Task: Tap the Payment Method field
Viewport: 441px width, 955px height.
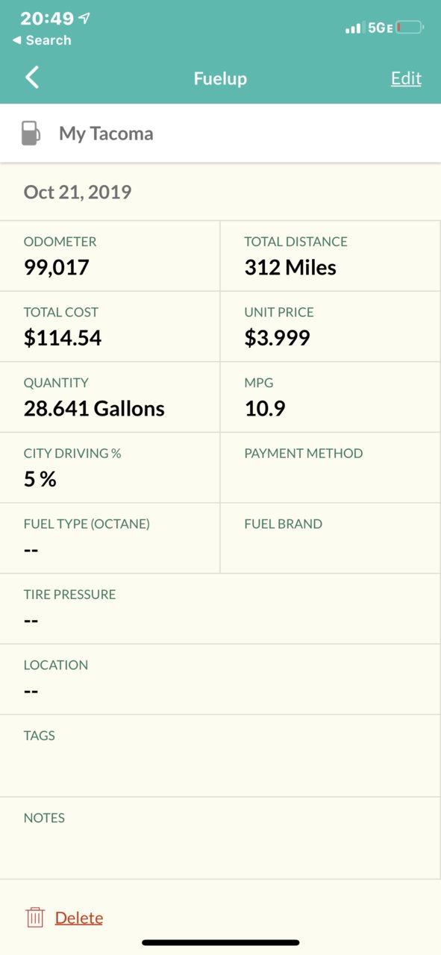Action: 331,468
